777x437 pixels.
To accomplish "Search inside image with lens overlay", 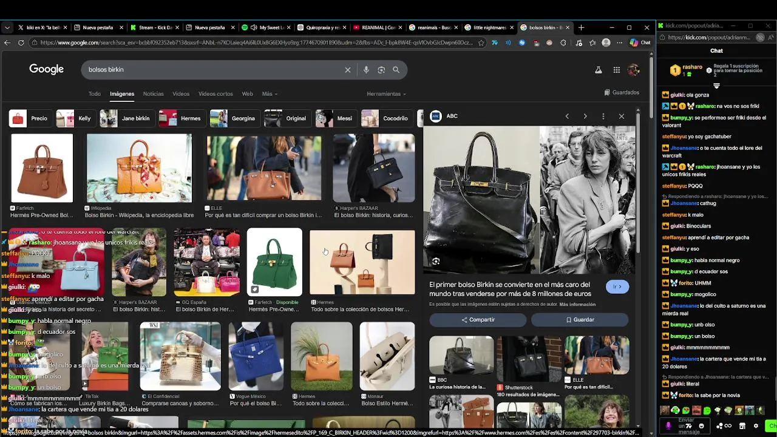I will pos(436,261).
